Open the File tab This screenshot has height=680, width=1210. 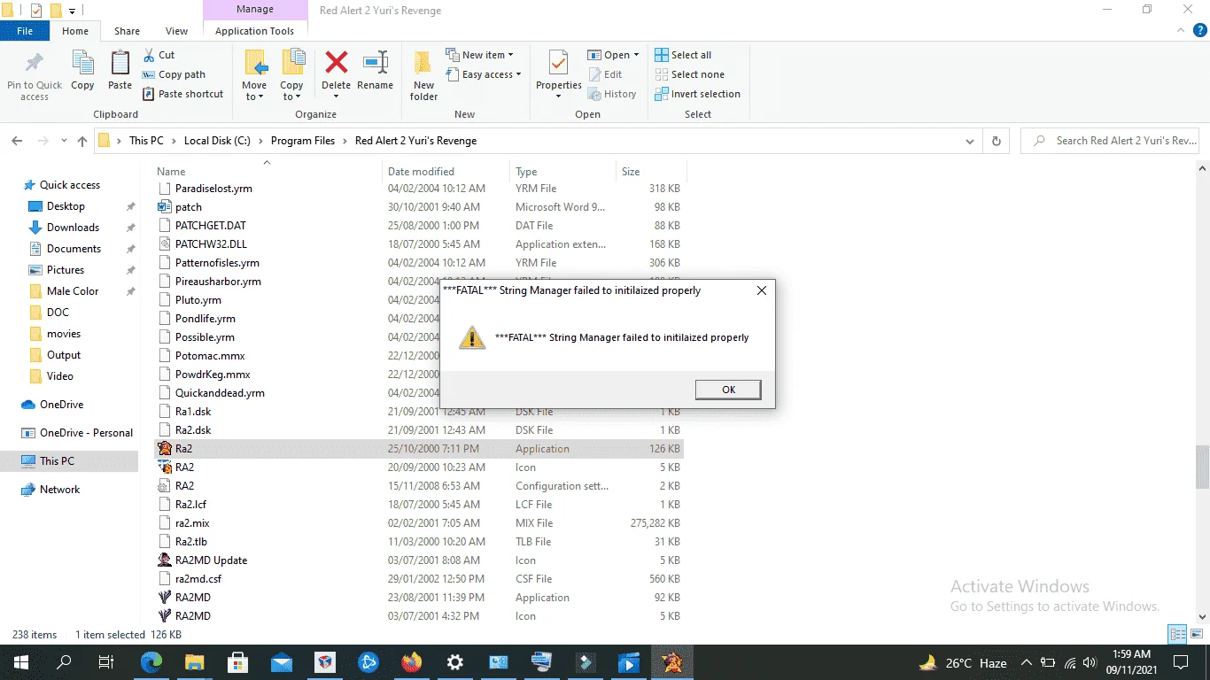coord(25,31)
